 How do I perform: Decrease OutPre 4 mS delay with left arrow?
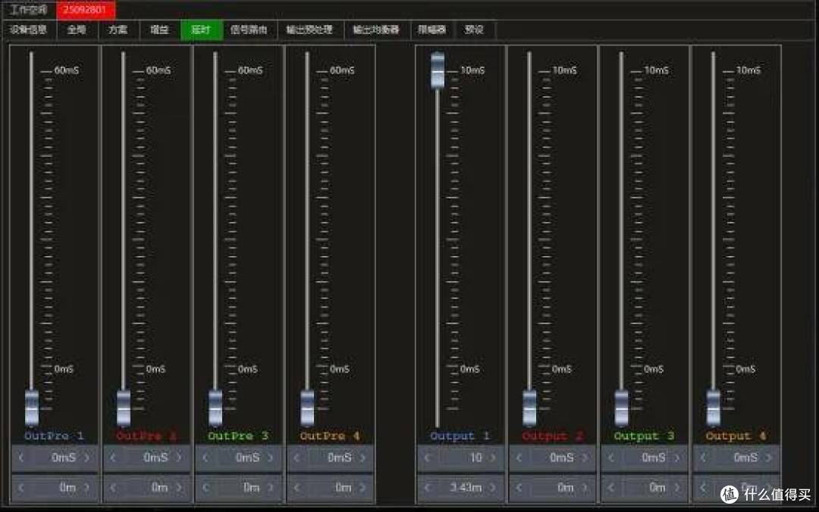tap(297, 457)
